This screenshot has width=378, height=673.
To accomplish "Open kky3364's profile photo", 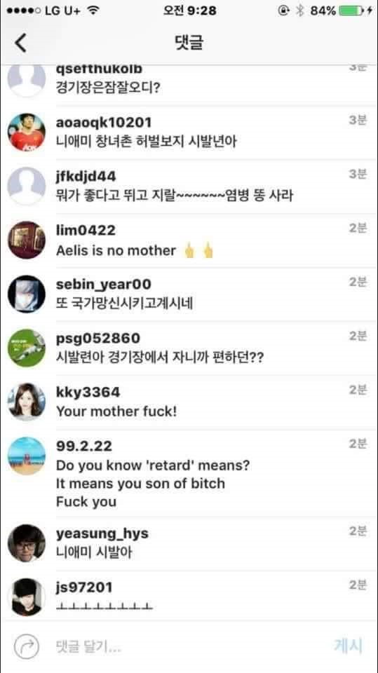I will pyautogui.click(x=27, y=402).
